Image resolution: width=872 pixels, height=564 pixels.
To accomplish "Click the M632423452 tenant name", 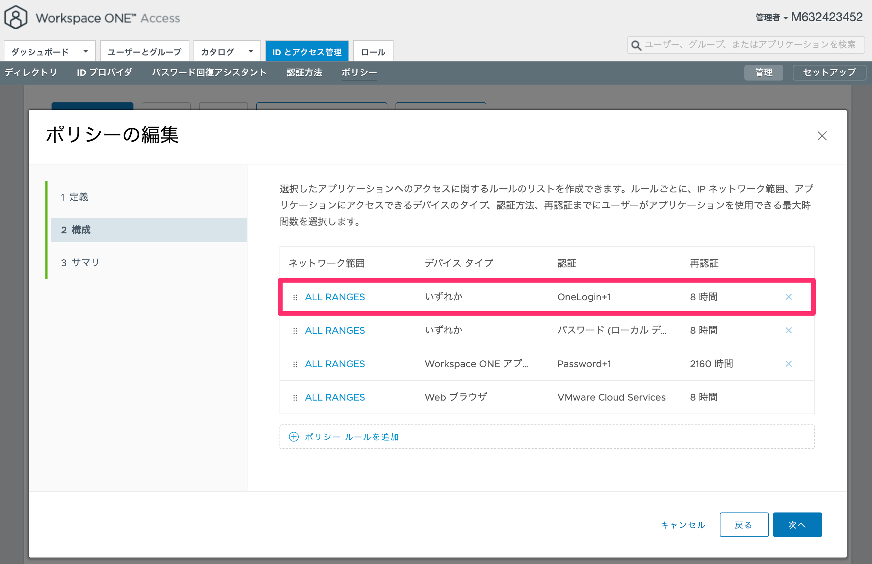I will point(827,17).
